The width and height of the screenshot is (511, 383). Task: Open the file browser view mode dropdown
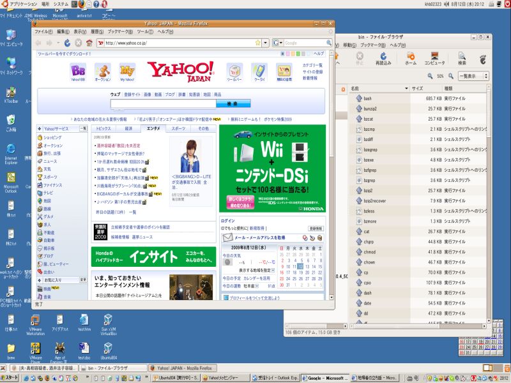473,76
